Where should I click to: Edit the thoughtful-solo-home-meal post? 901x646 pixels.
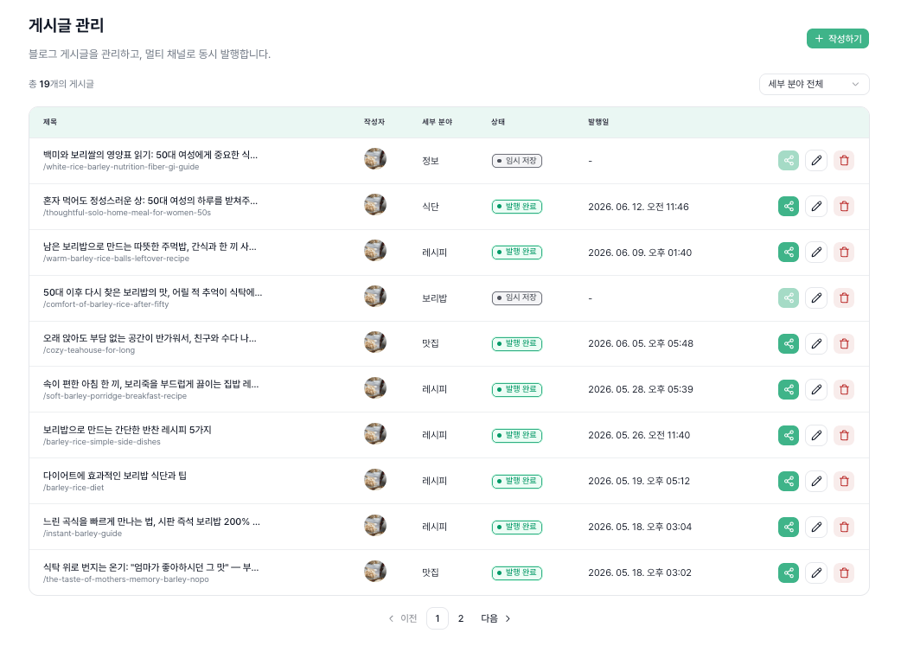(816, 207)
